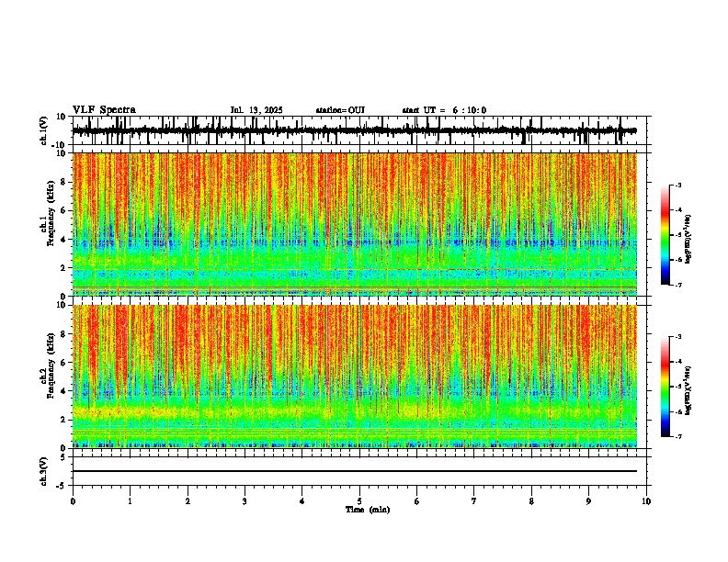This screenshot has height=562, width=728.
Task: Click the "2" kHz tick on ch.2 spectrogram
Action: (x=64, y=420)
